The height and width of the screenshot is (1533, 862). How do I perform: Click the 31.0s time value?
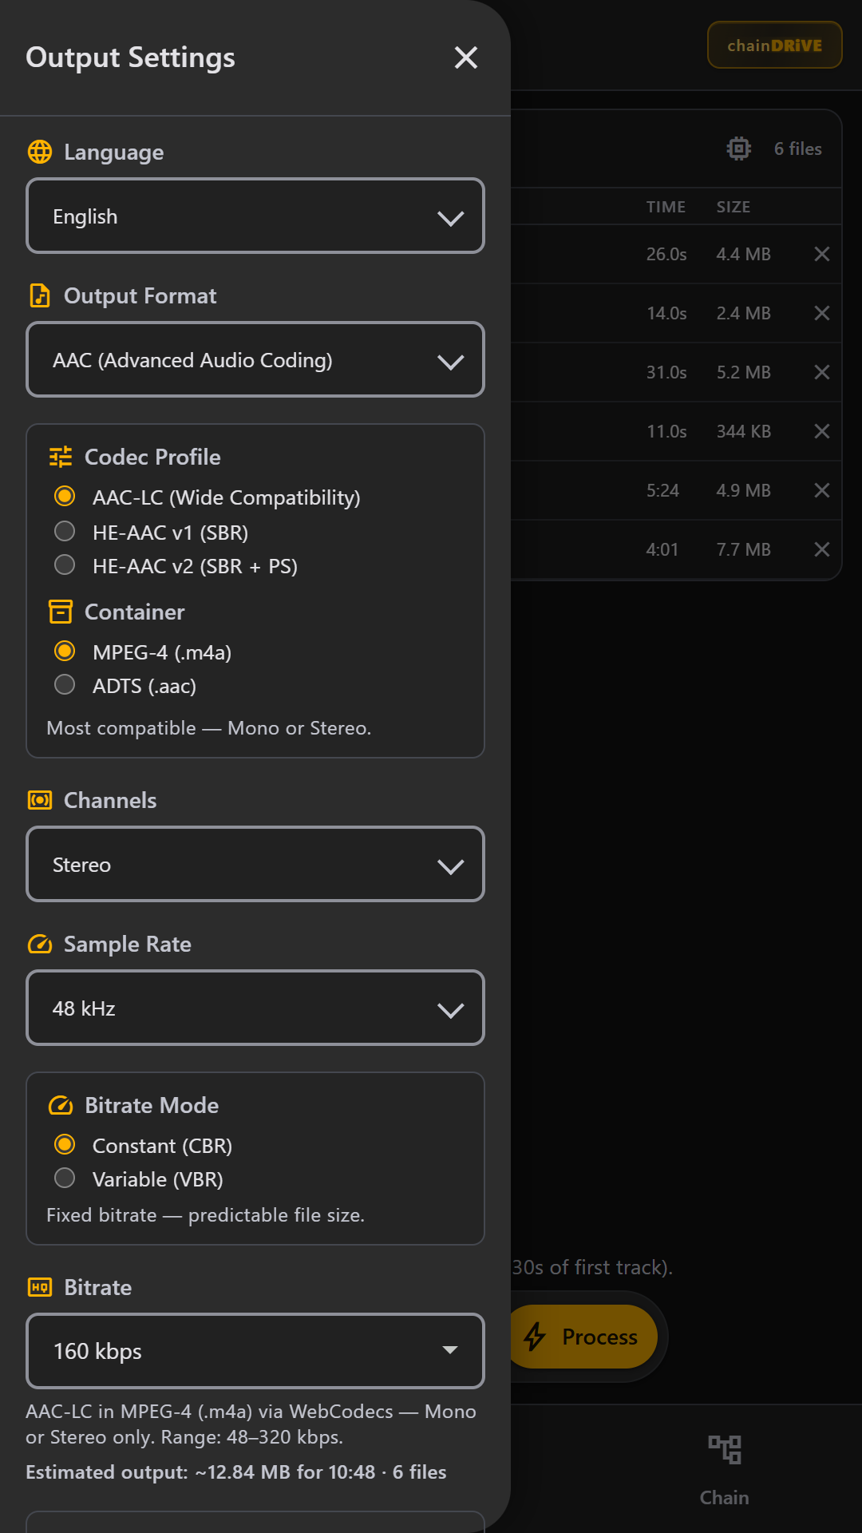pos(666,372)
